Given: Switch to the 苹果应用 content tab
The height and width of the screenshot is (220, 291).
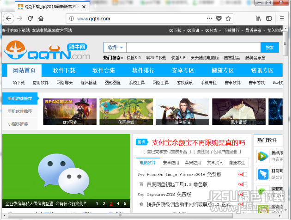Looking at the screenshot, I should tap(193, 163).
